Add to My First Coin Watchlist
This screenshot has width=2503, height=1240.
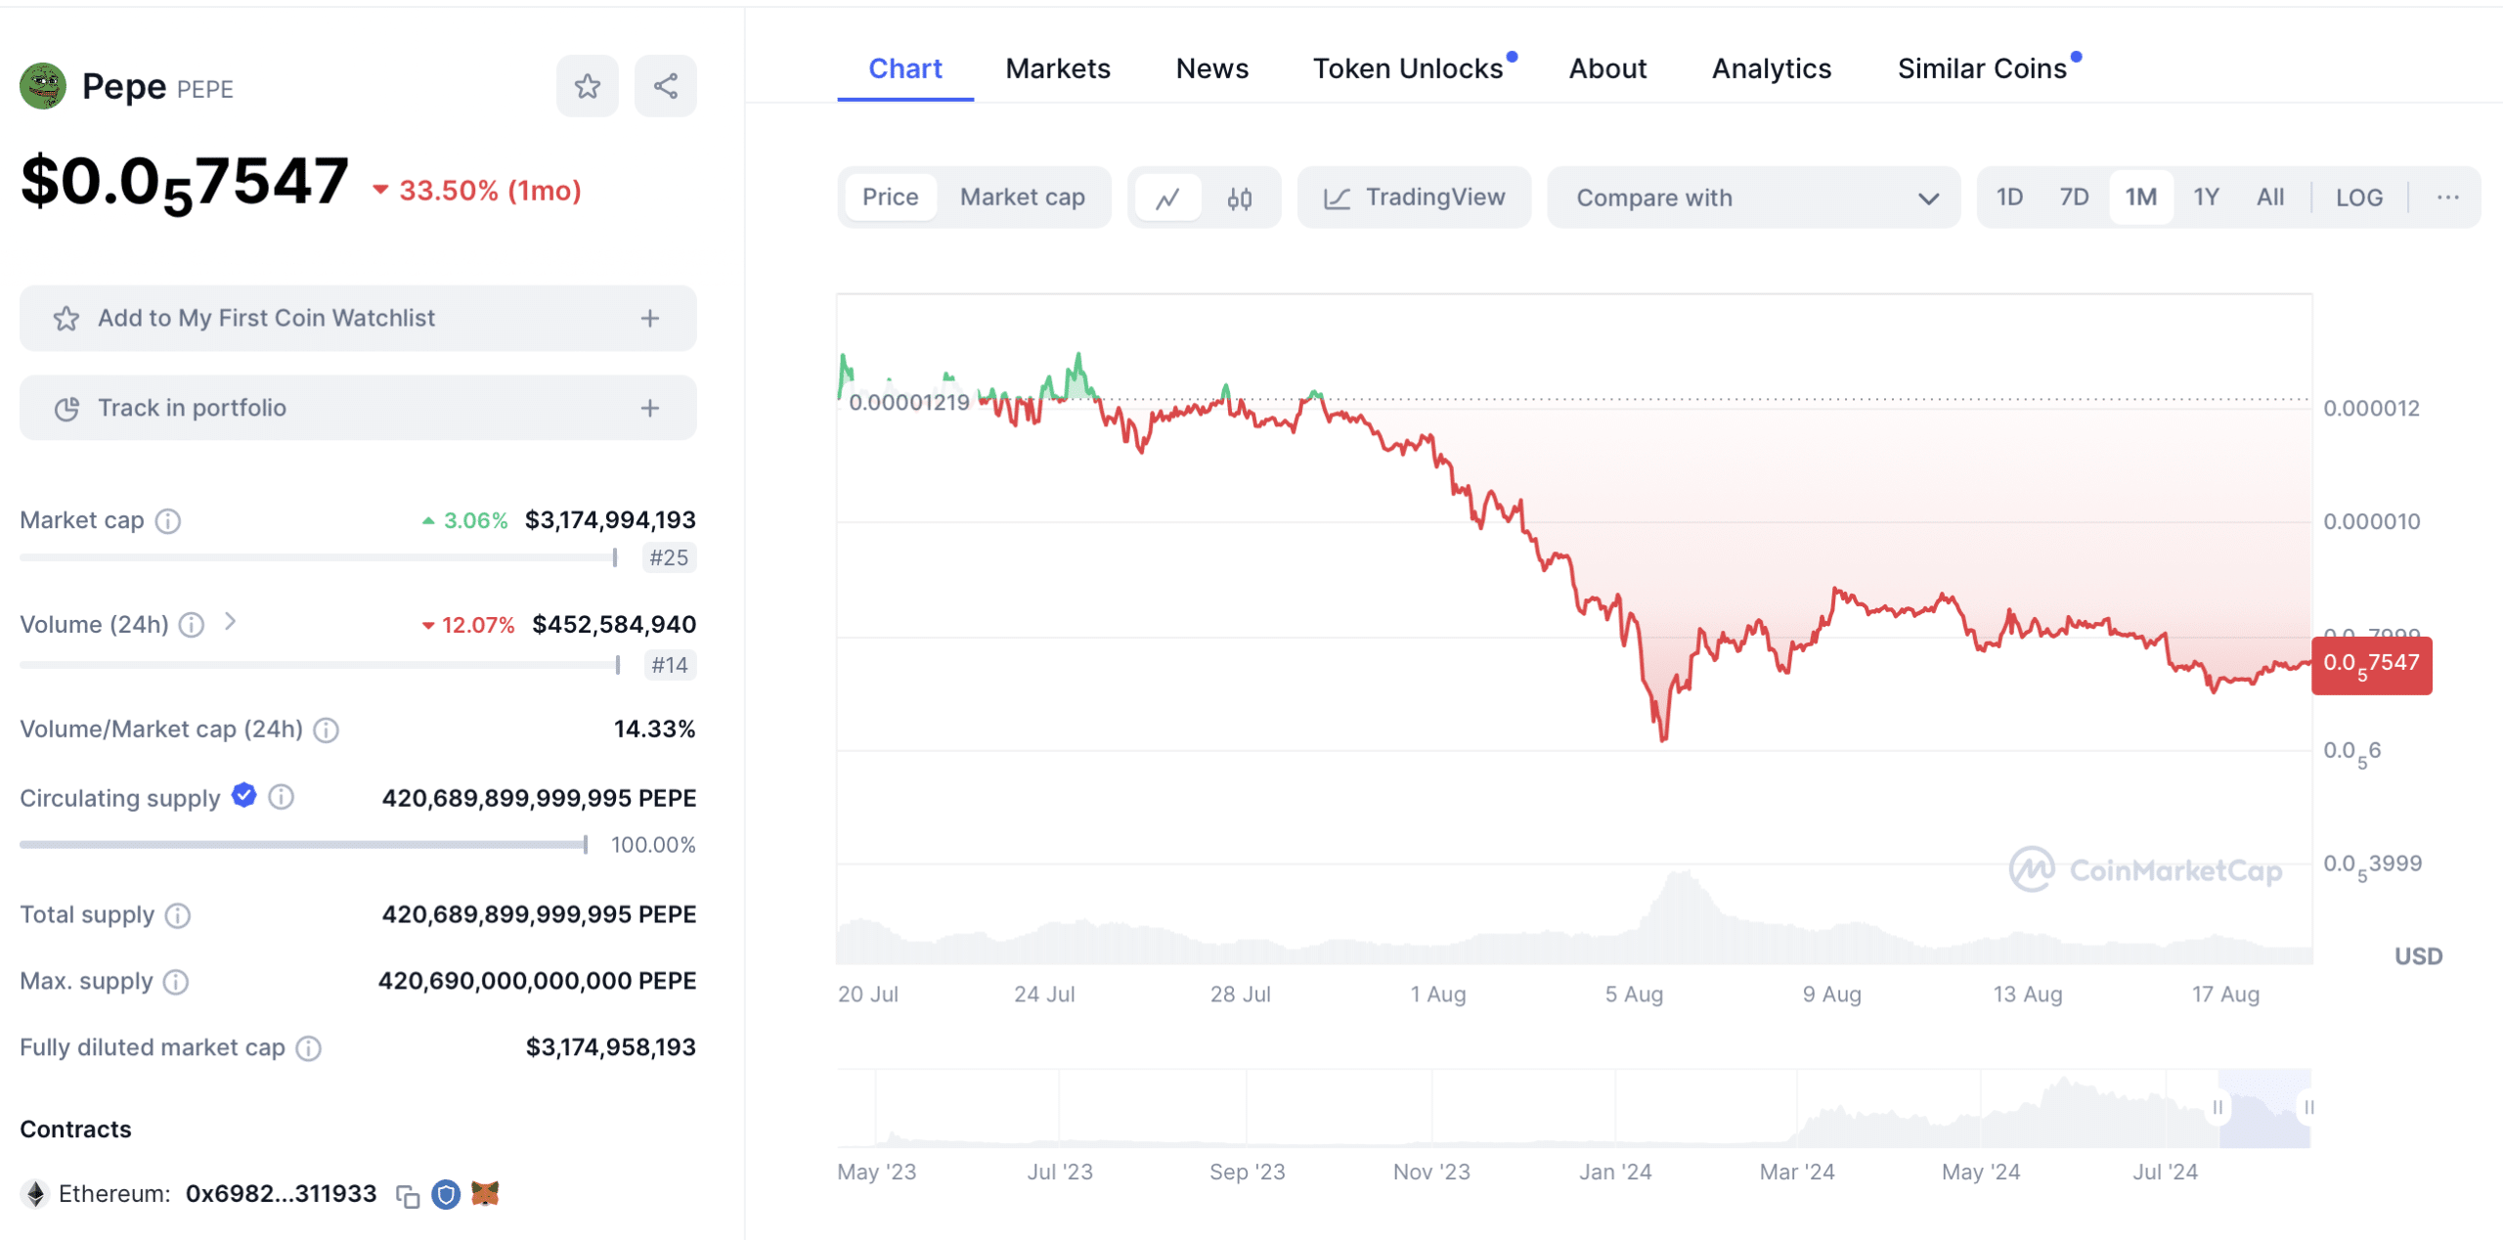(x=358, y=319)
